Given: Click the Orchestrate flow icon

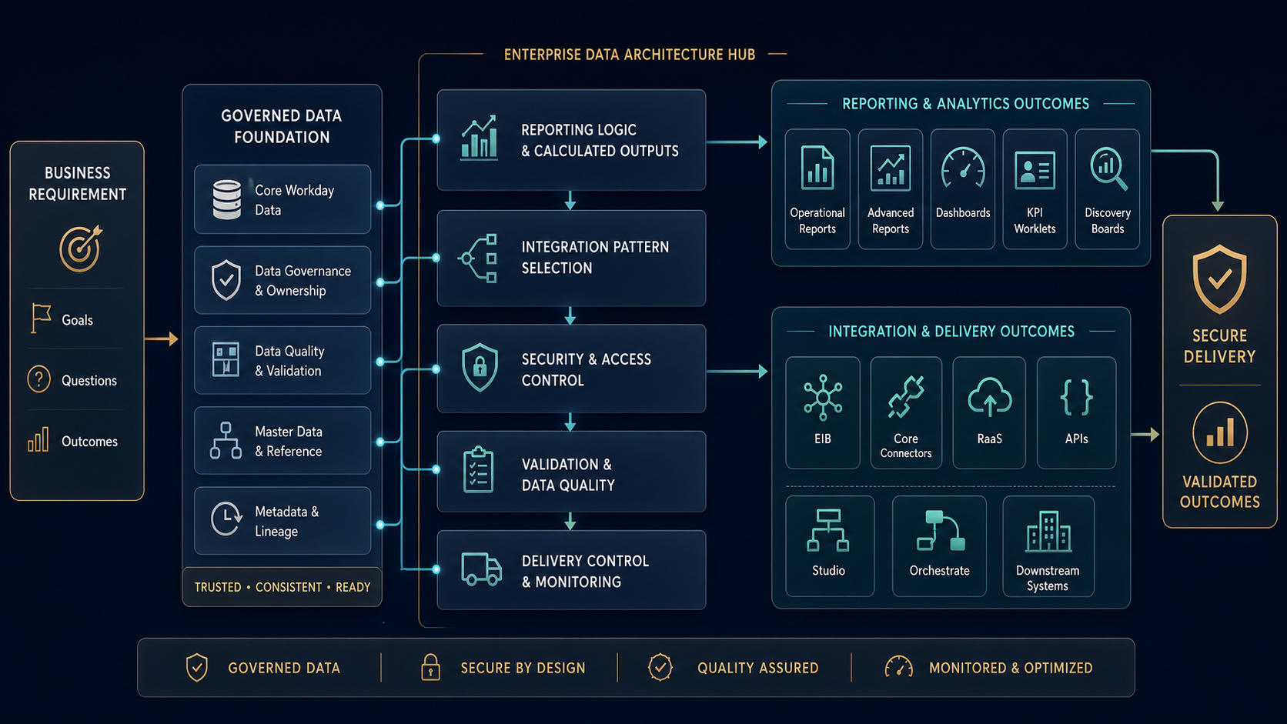Looking at the screenshot, I should coord(941,531).
